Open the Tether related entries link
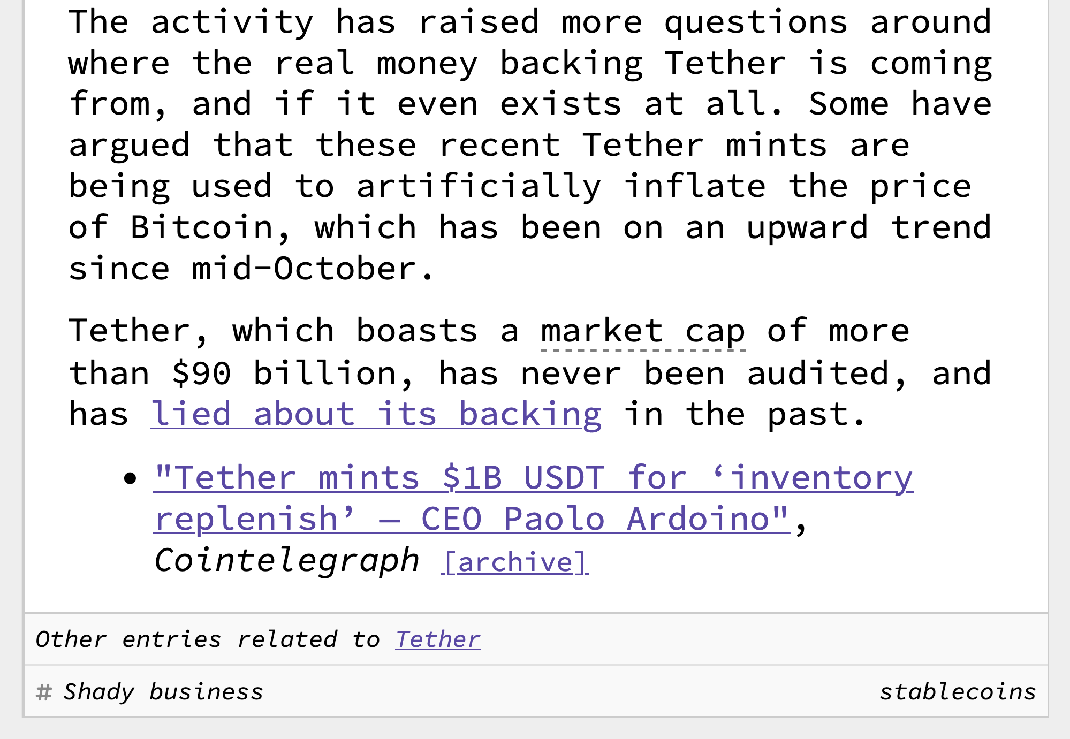Screen dimensions: 1070x739 (x=438, y=639)
